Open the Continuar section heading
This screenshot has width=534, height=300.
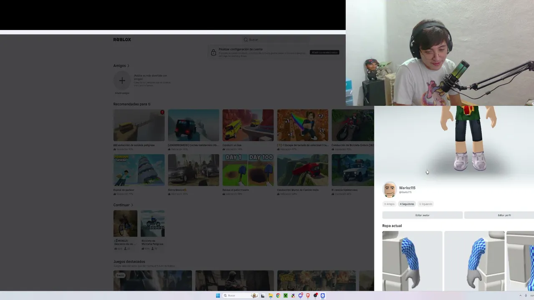click(x=121, y=205)
